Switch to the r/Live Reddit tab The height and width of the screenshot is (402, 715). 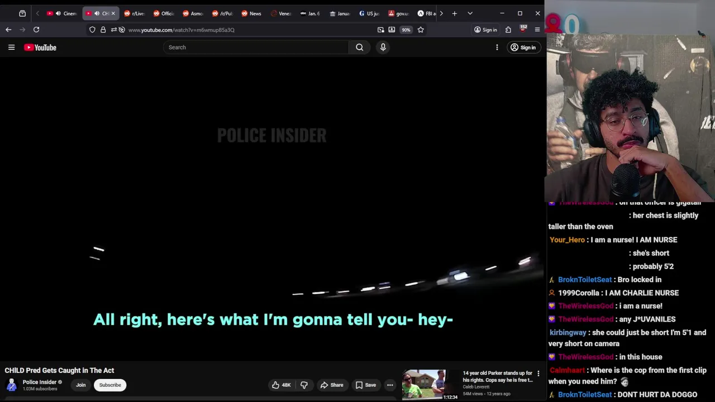(134, 13)
